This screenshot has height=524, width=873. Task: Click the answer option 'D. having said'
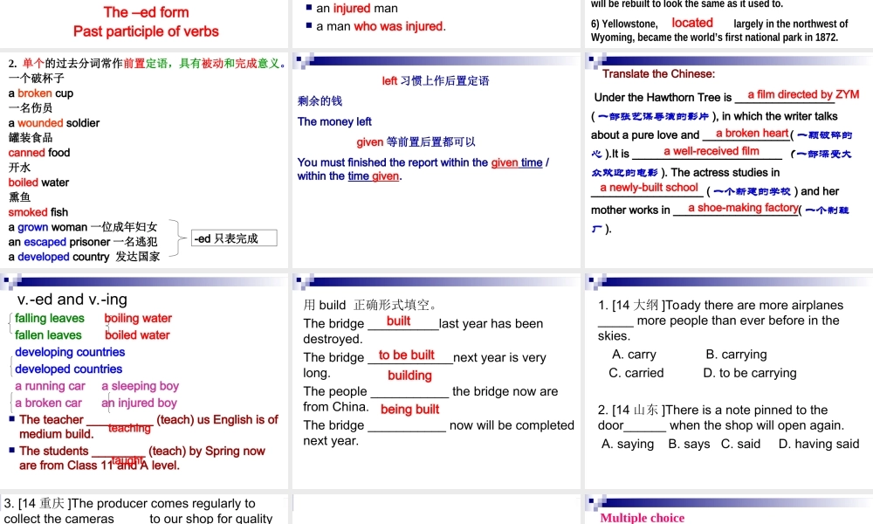point(819,445)
